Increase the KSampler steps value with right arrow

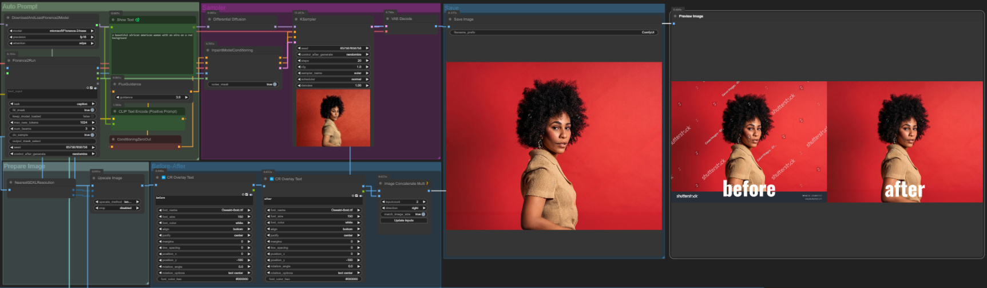click(x=367, y=61)
